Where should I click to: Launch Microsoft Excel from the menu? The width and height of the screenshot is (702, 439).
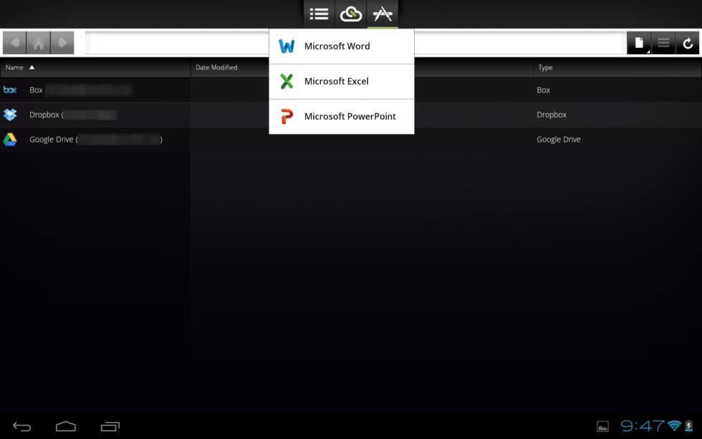click(x=342, y=82)
